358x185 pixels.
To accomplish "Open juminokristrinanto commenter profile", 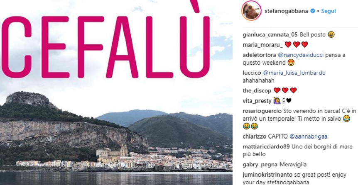I will (267, 175).
